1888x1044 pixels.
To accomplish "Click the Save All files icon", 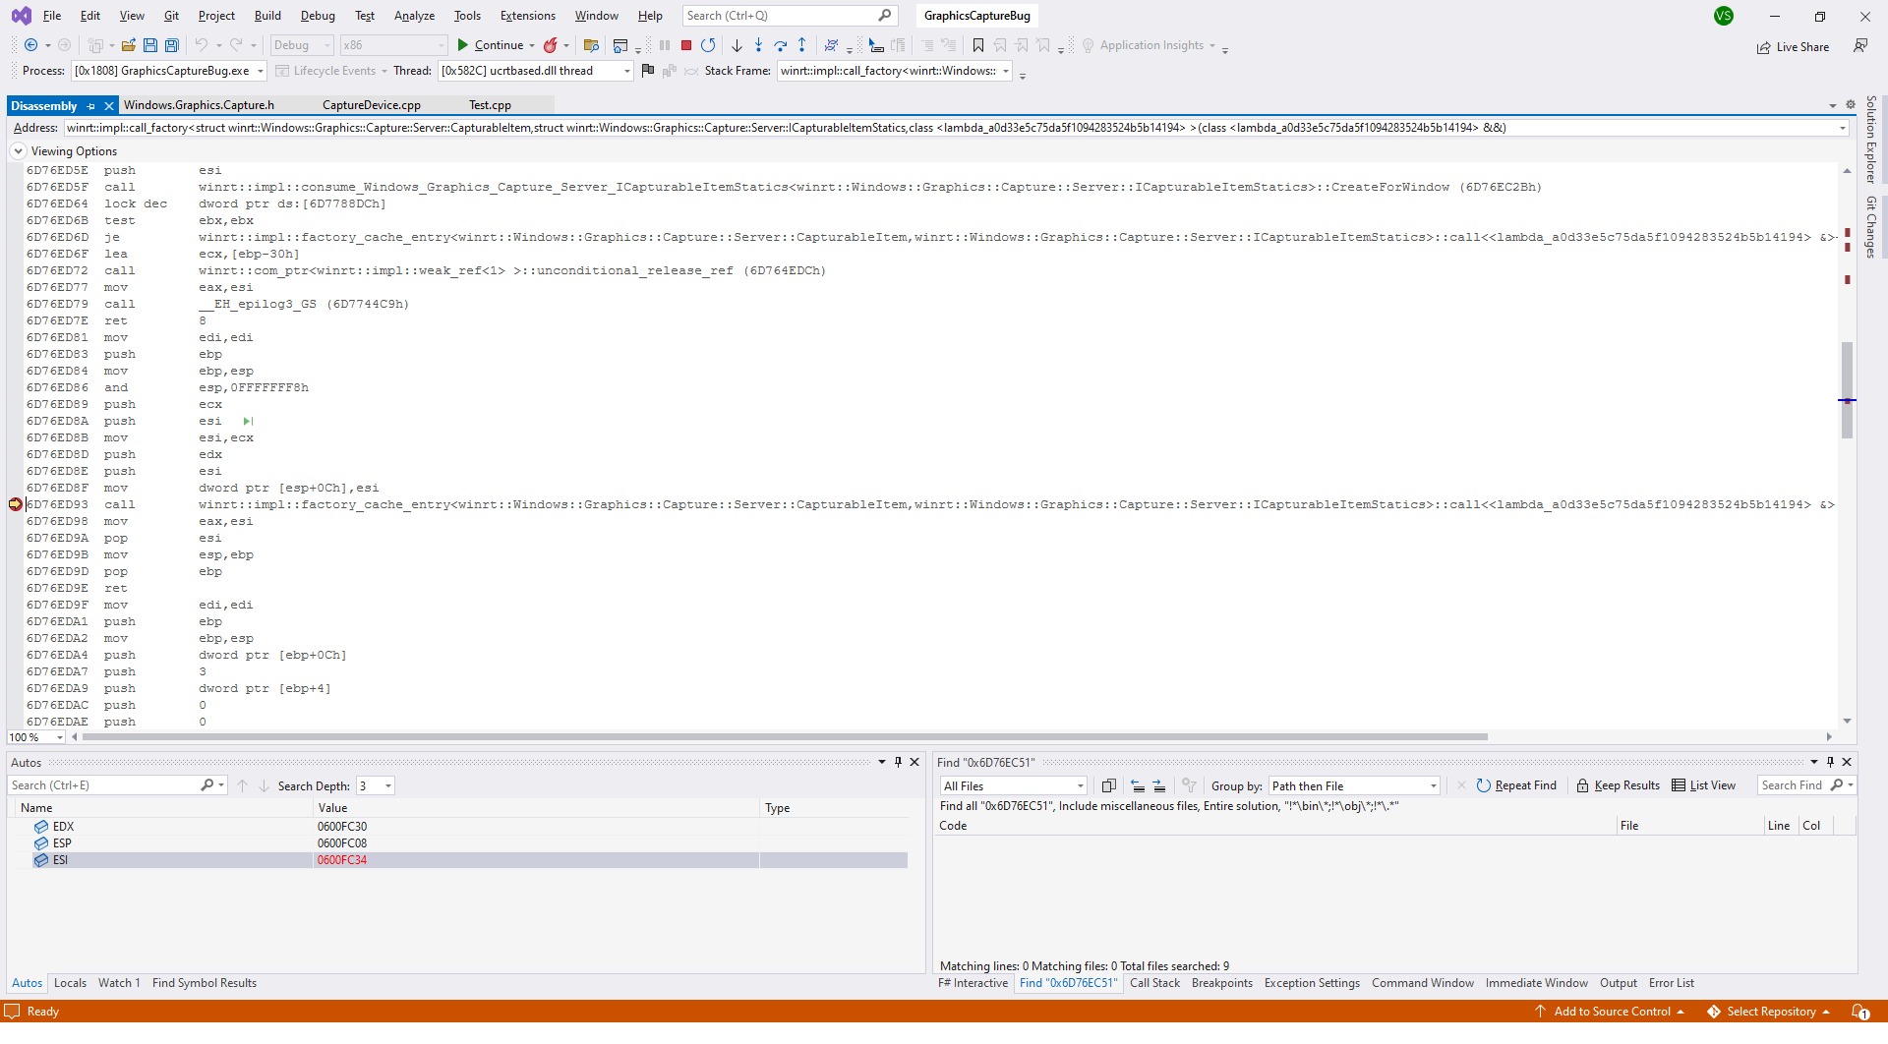I will coord(171,44).
